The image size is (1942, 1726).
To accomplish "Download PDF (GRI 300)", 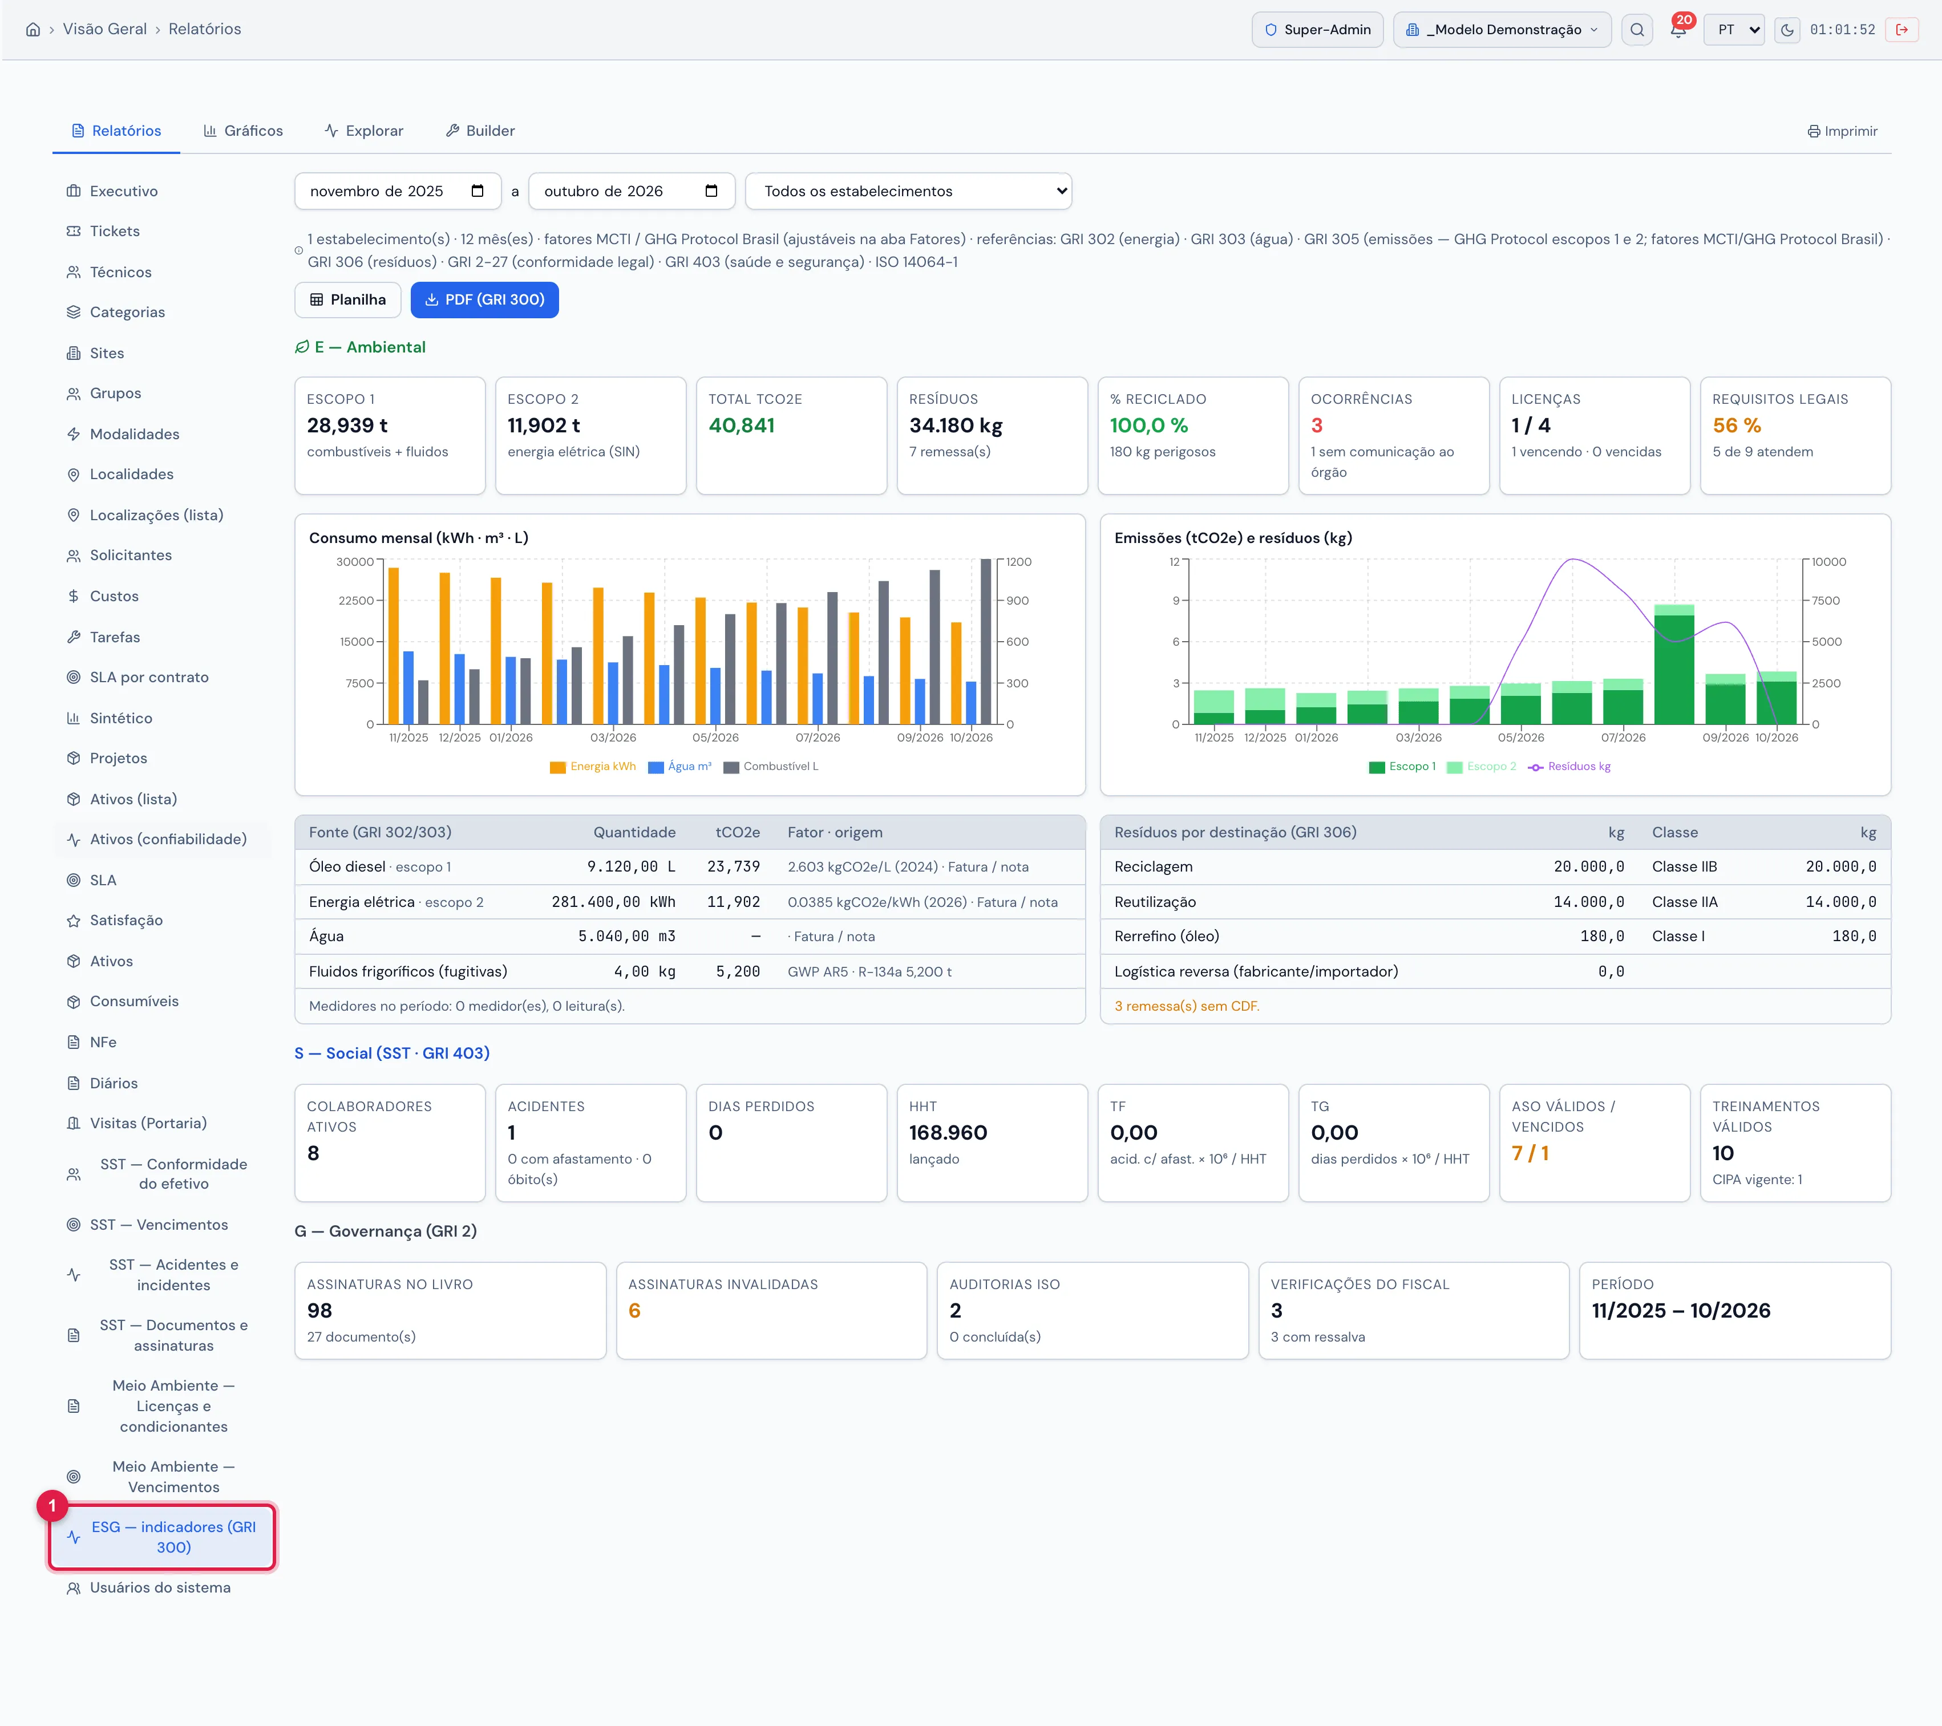I will (484, 299).
